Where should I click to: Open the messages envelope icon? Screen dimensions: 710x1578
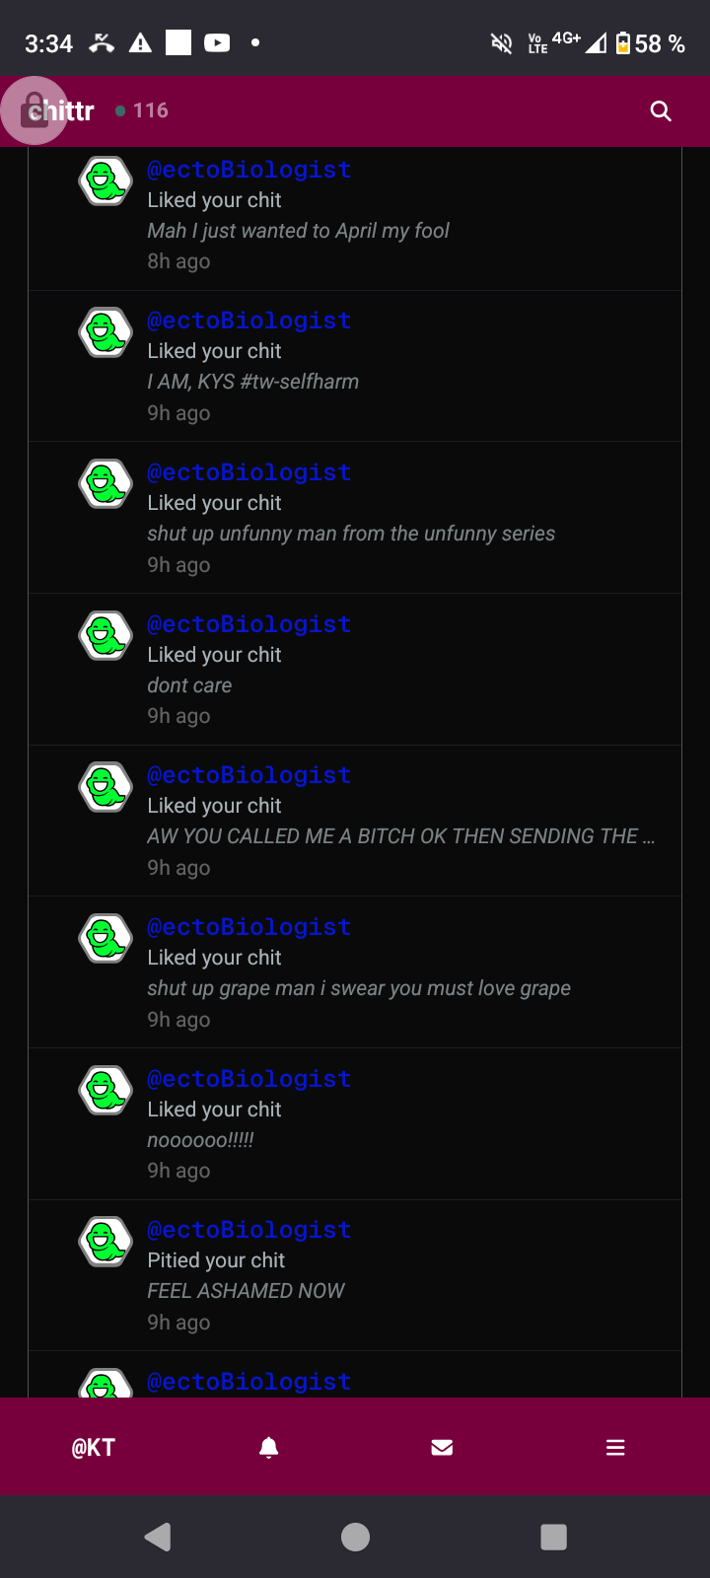442,1447
